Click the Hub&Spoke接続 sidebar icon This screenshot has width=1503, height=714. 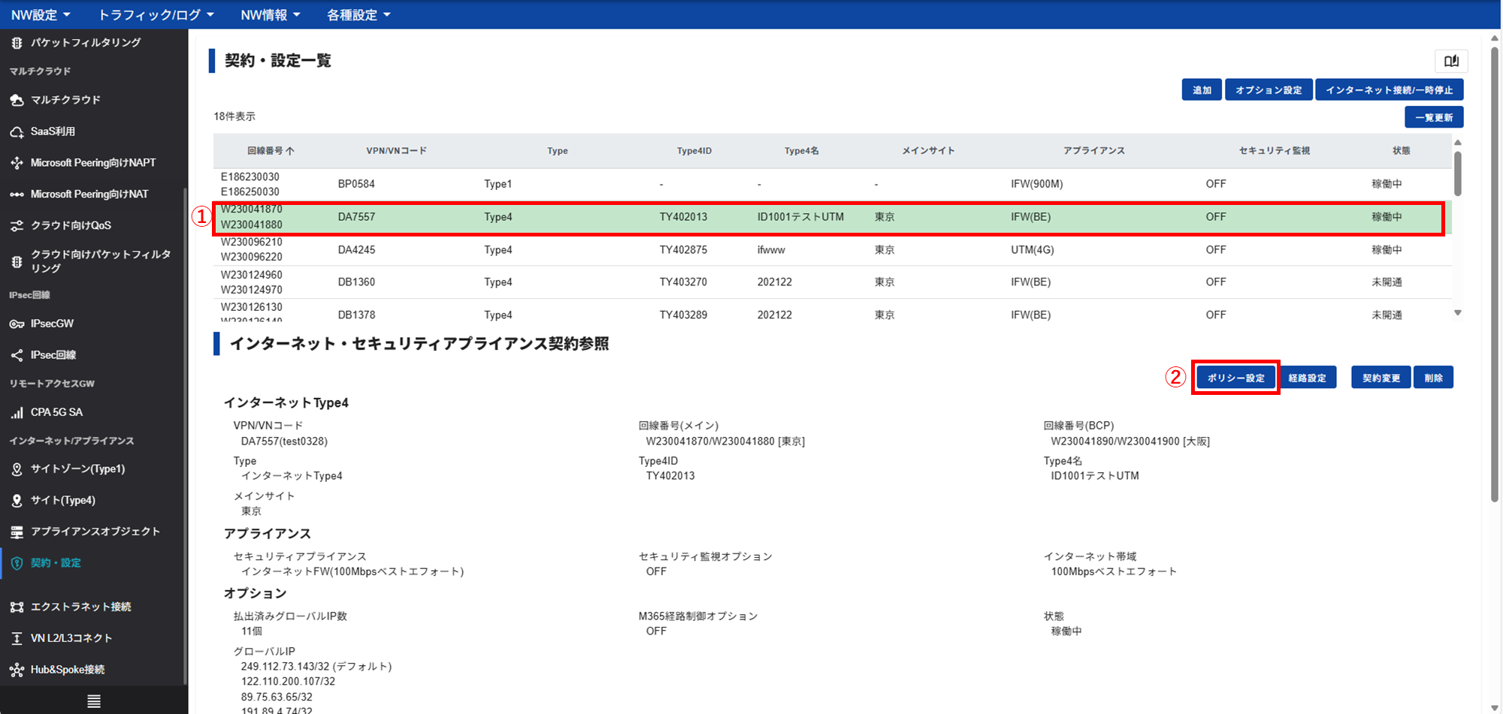[17, 670]
